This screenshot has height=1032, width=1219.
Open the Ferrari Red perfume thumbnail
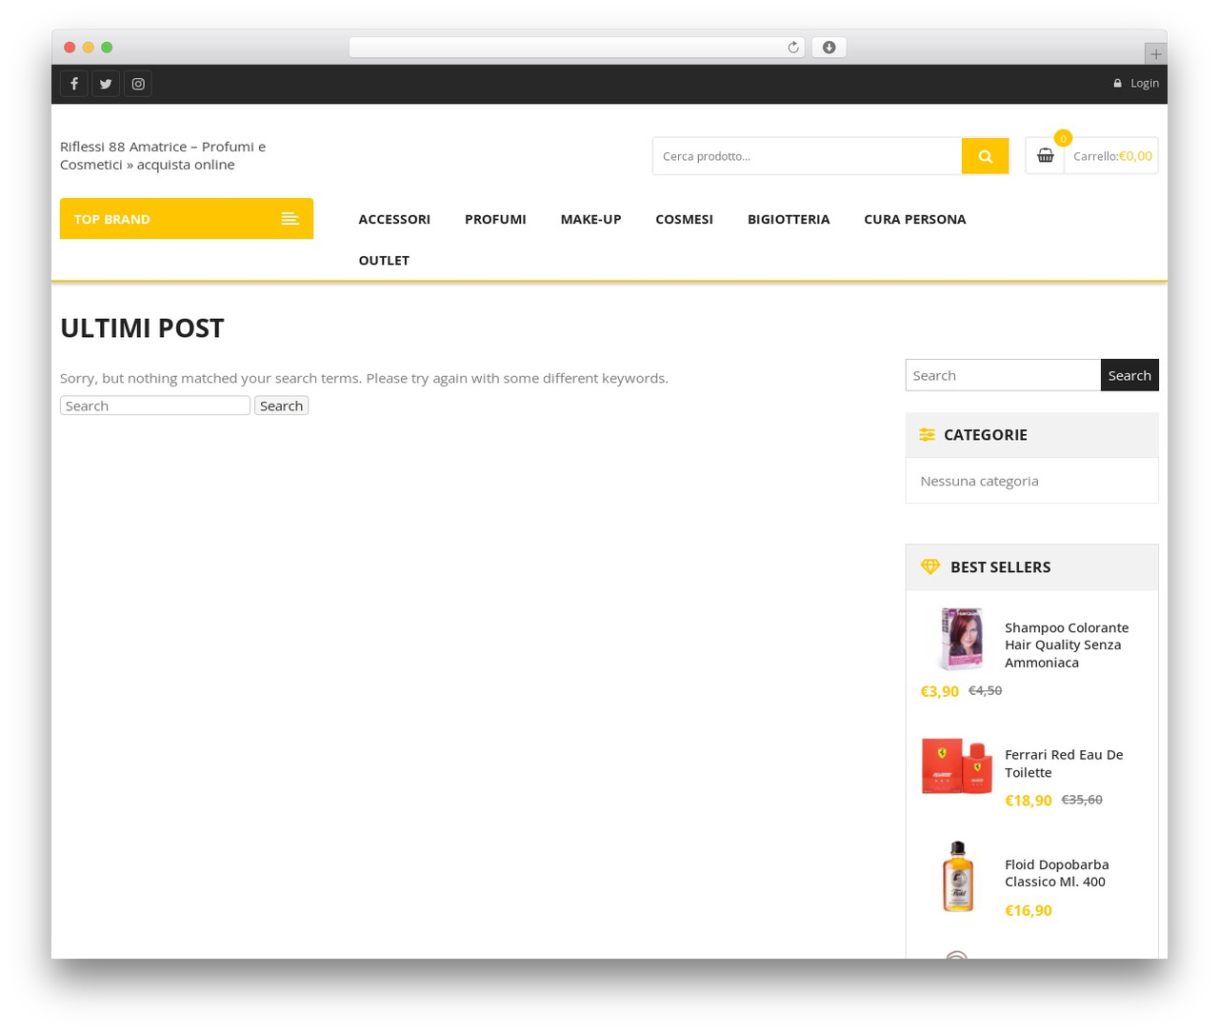(x=957, y=765)
